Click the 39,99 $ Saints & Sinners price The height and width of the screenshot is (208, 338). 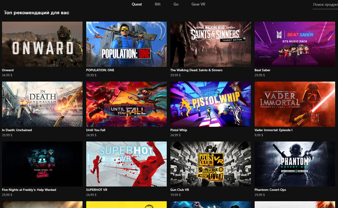tap(175, 75)
